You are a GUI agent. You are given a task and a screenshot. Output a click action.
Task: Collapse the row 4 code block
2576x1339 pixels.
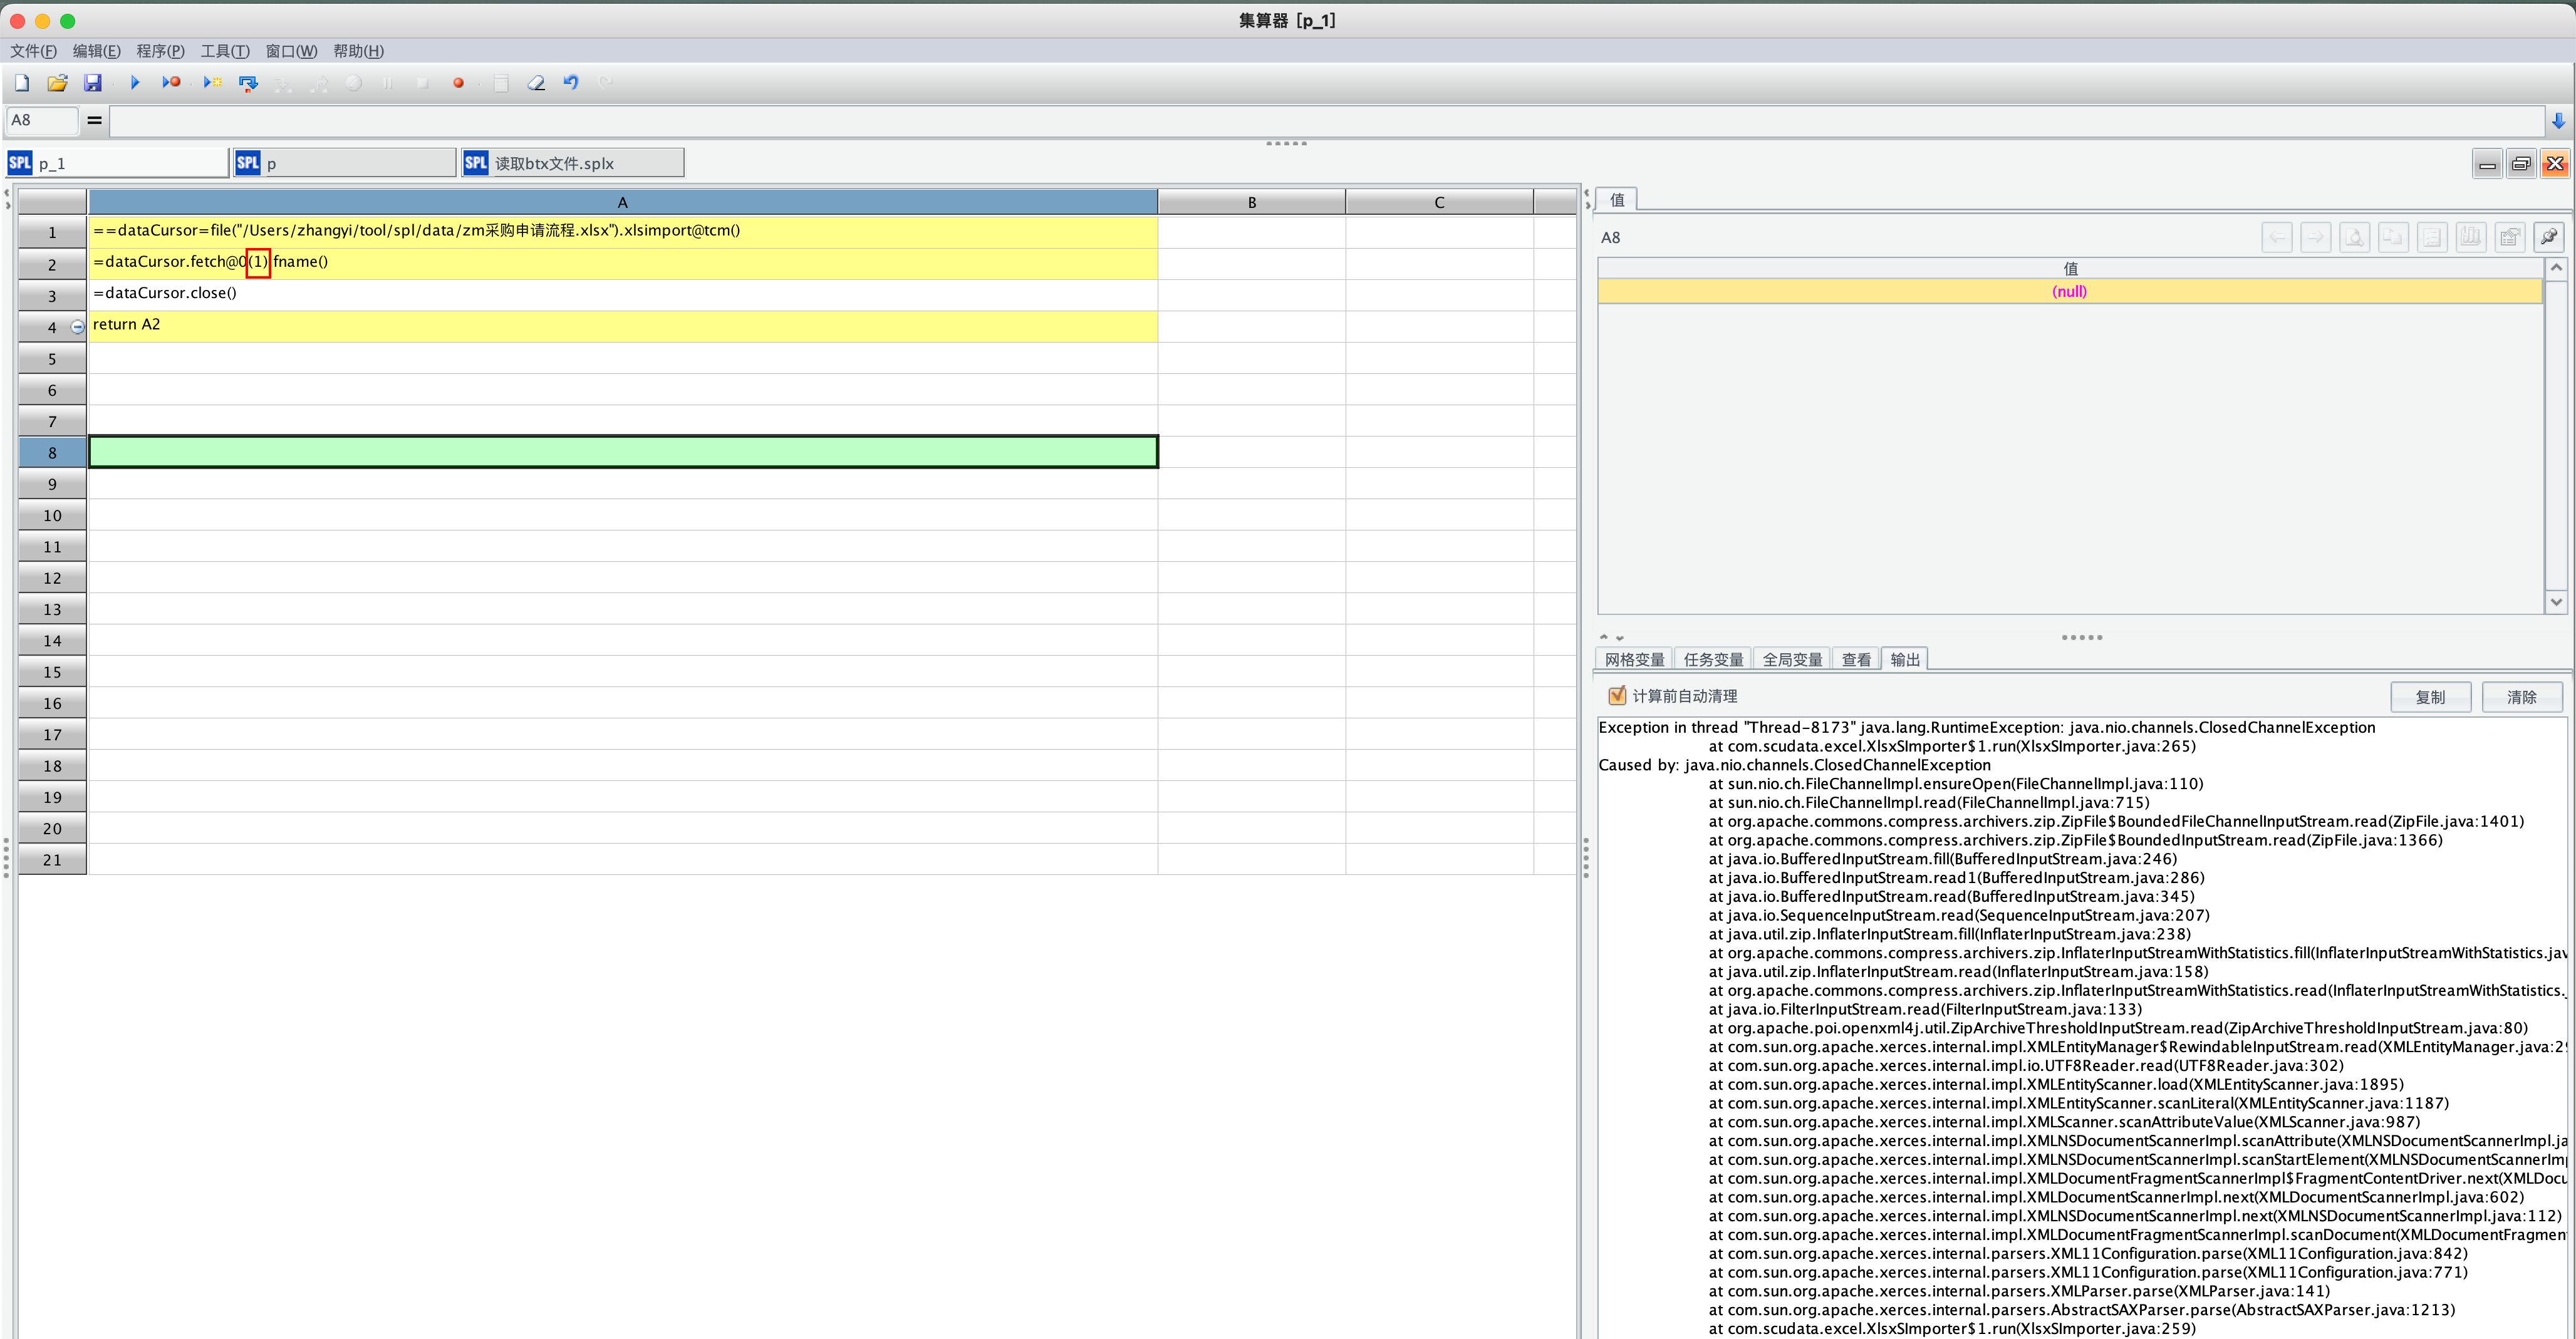[x=77, y=327]
